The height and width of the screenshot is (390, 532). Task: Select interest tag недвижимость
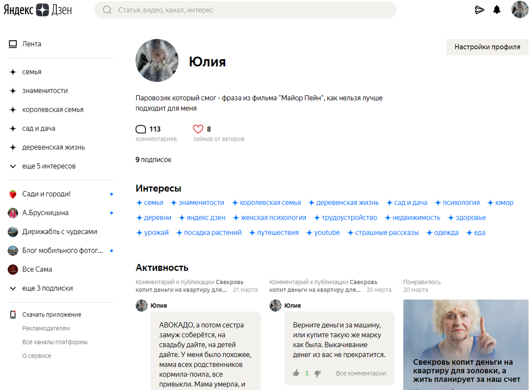(x=412, y=218)
